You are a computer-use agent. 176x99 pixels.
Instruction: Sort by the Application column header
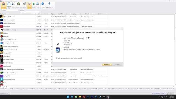click(18, 14)
